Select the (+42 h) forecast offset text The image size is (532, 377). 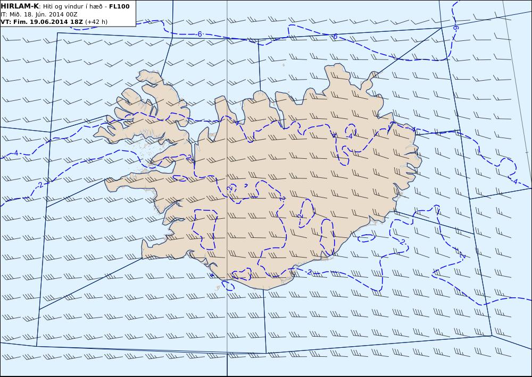(x=96, y=22)
